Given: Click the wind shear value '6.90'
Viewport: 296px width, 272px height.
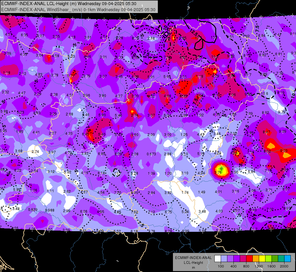Looking at the screenshot, I should point(135,193).
